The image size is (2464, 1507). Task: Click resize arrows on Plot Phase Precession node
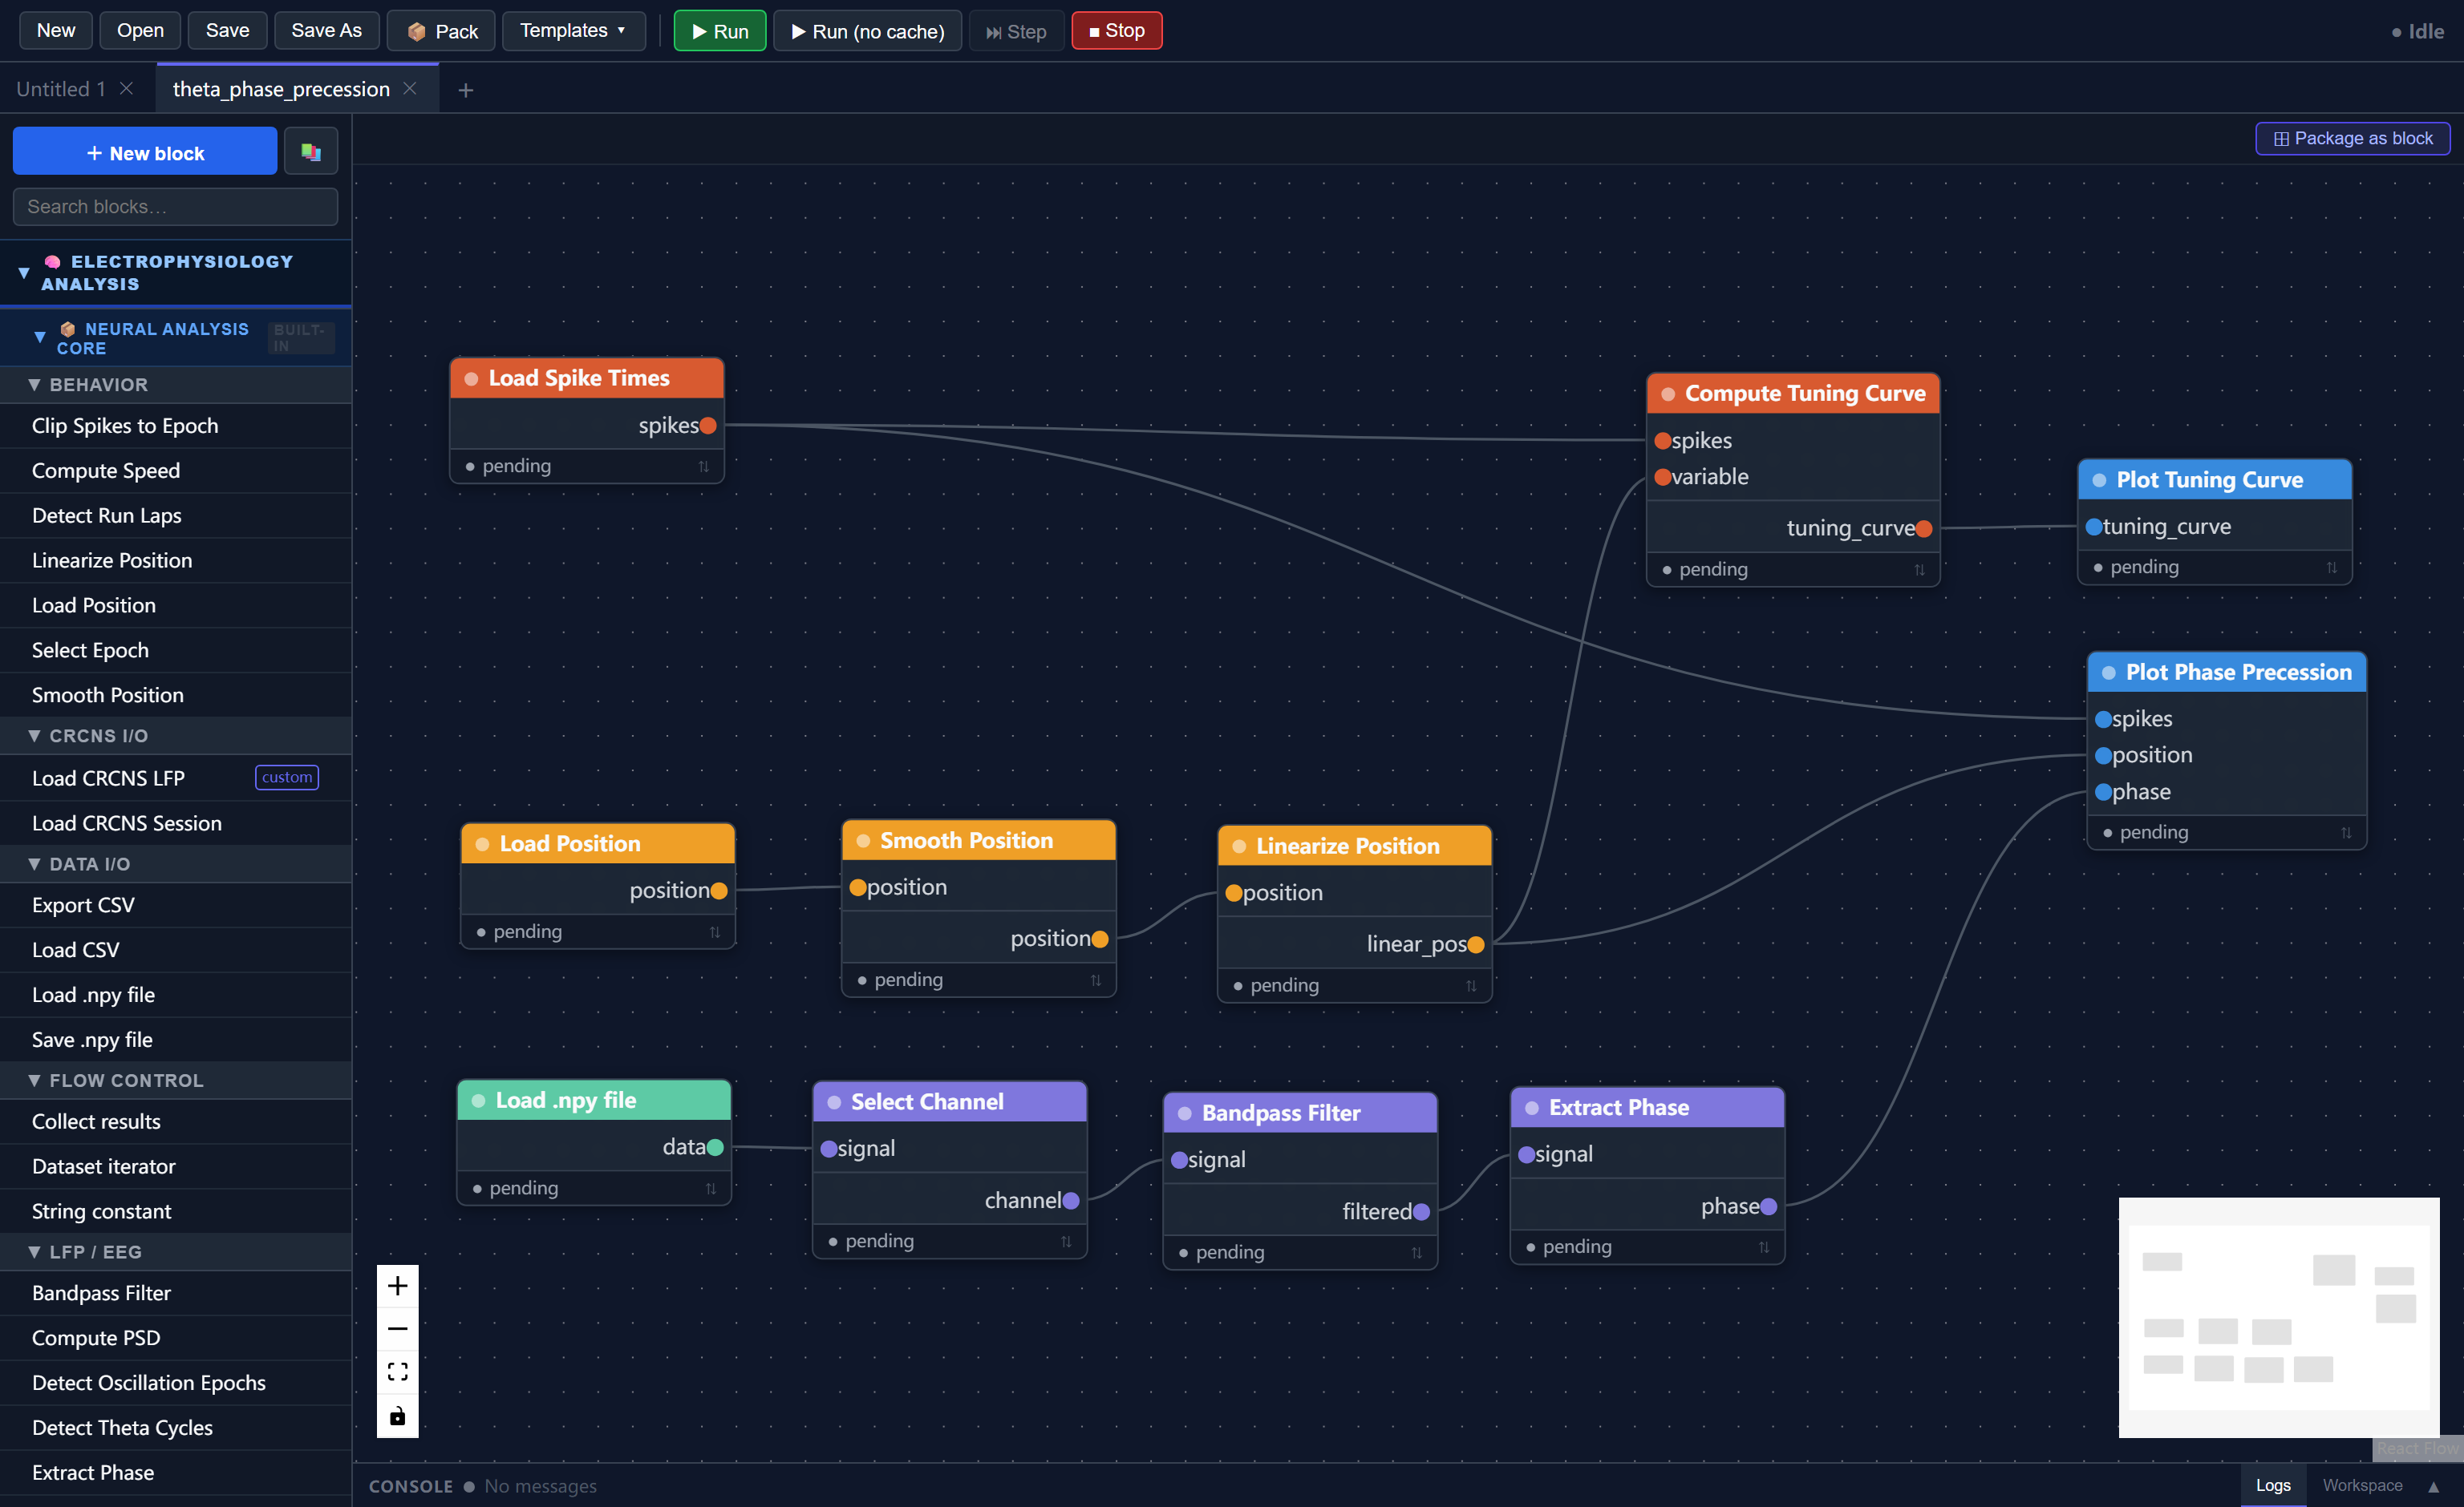[2345, 832]
